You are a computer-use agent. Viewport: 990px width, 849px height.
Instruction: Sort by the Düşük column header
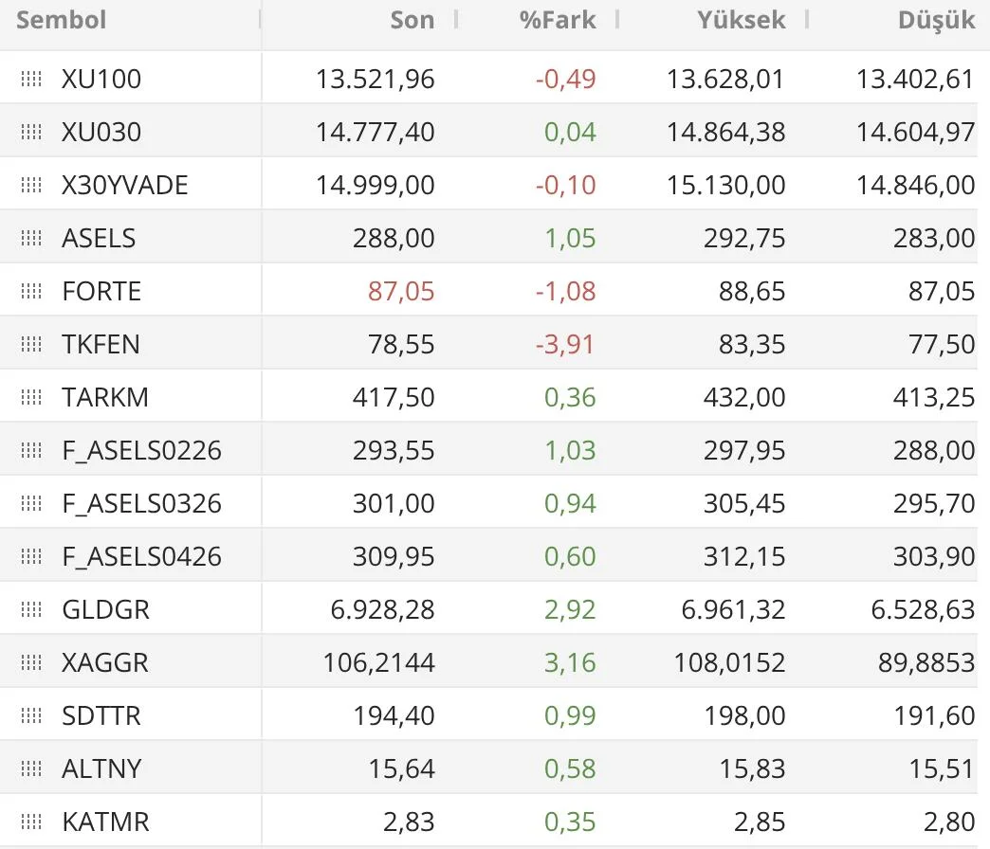pos(936,20)
